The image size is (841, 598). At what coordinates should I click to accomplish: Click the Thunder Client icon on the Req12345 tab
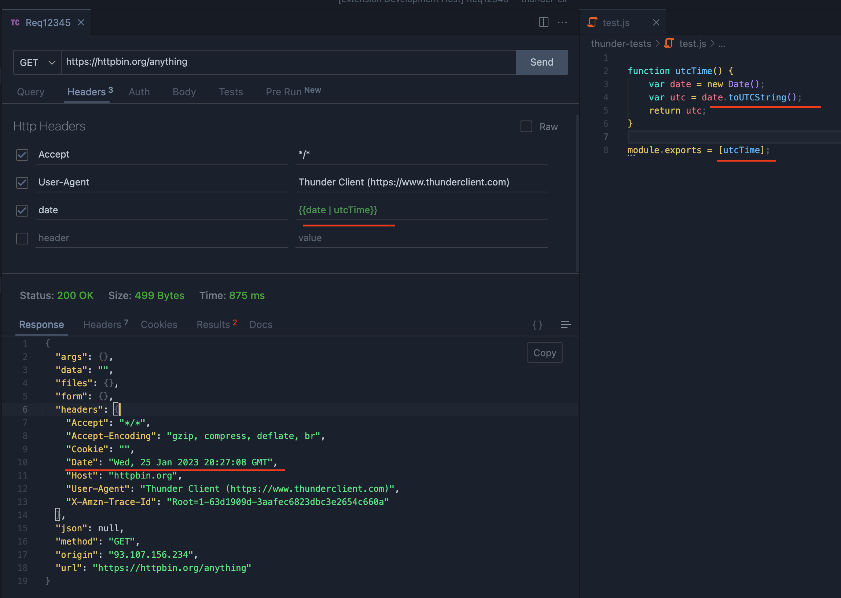point(15,22)
